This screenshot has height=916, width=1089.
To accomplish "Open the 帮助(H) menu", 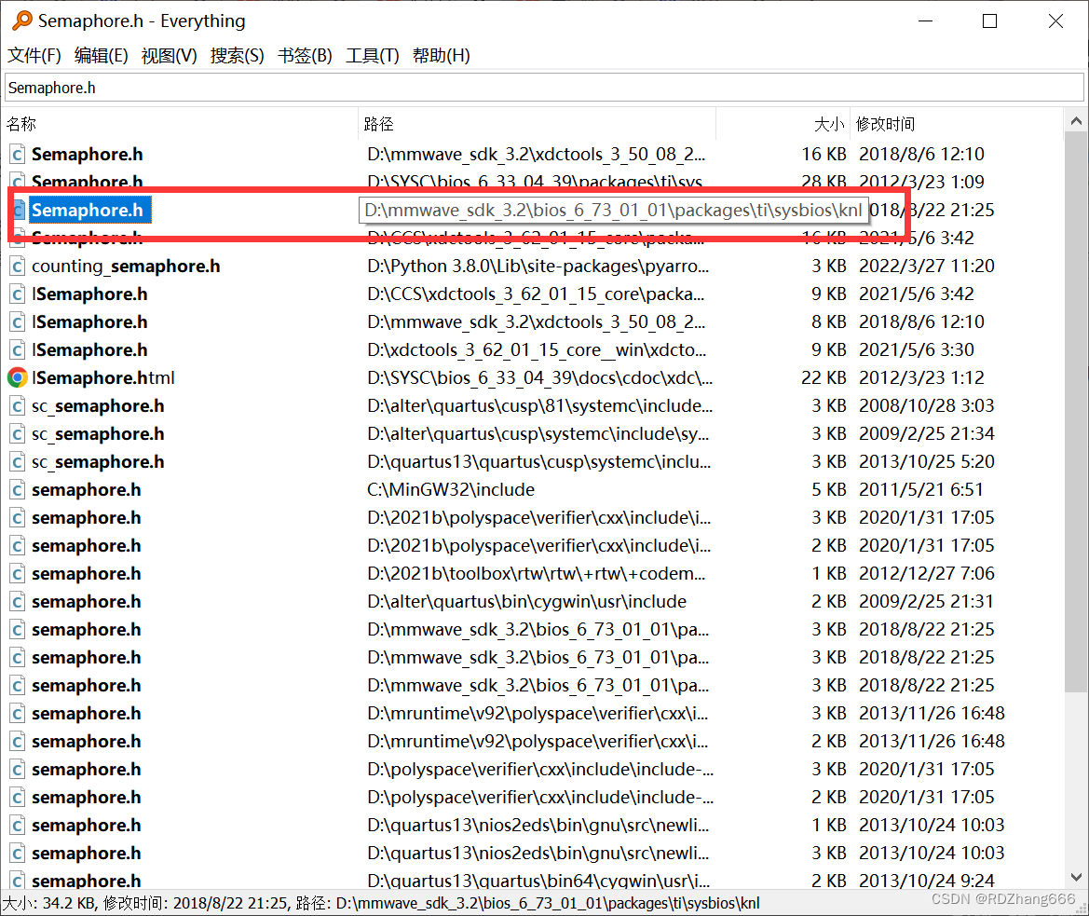I will tap(441, 56).
